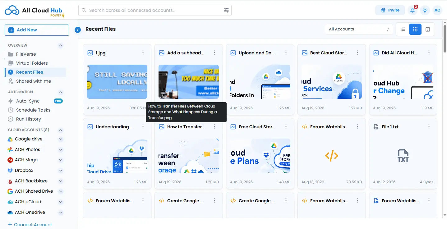This screenshot has height=229, width=447.
Task: Click the search across accounts field
Action: [155, 10]
